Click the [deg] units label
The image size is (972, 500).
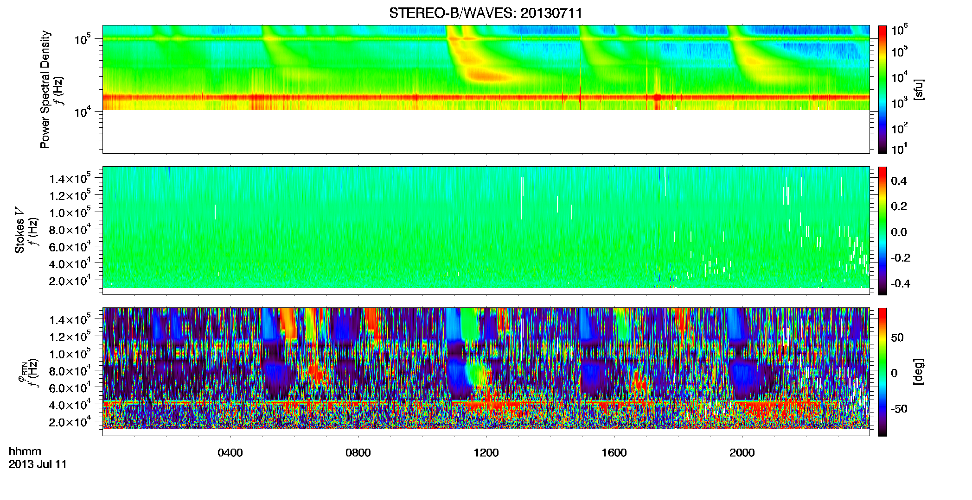point(919,372)
